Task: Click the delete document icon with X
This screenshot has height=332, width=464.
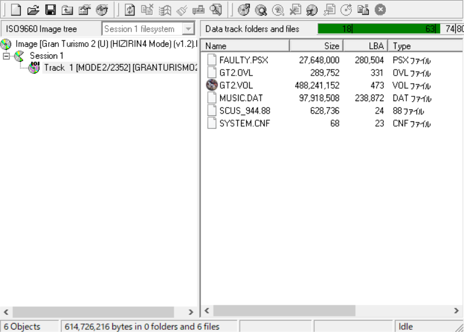Action: coord(147,10)
